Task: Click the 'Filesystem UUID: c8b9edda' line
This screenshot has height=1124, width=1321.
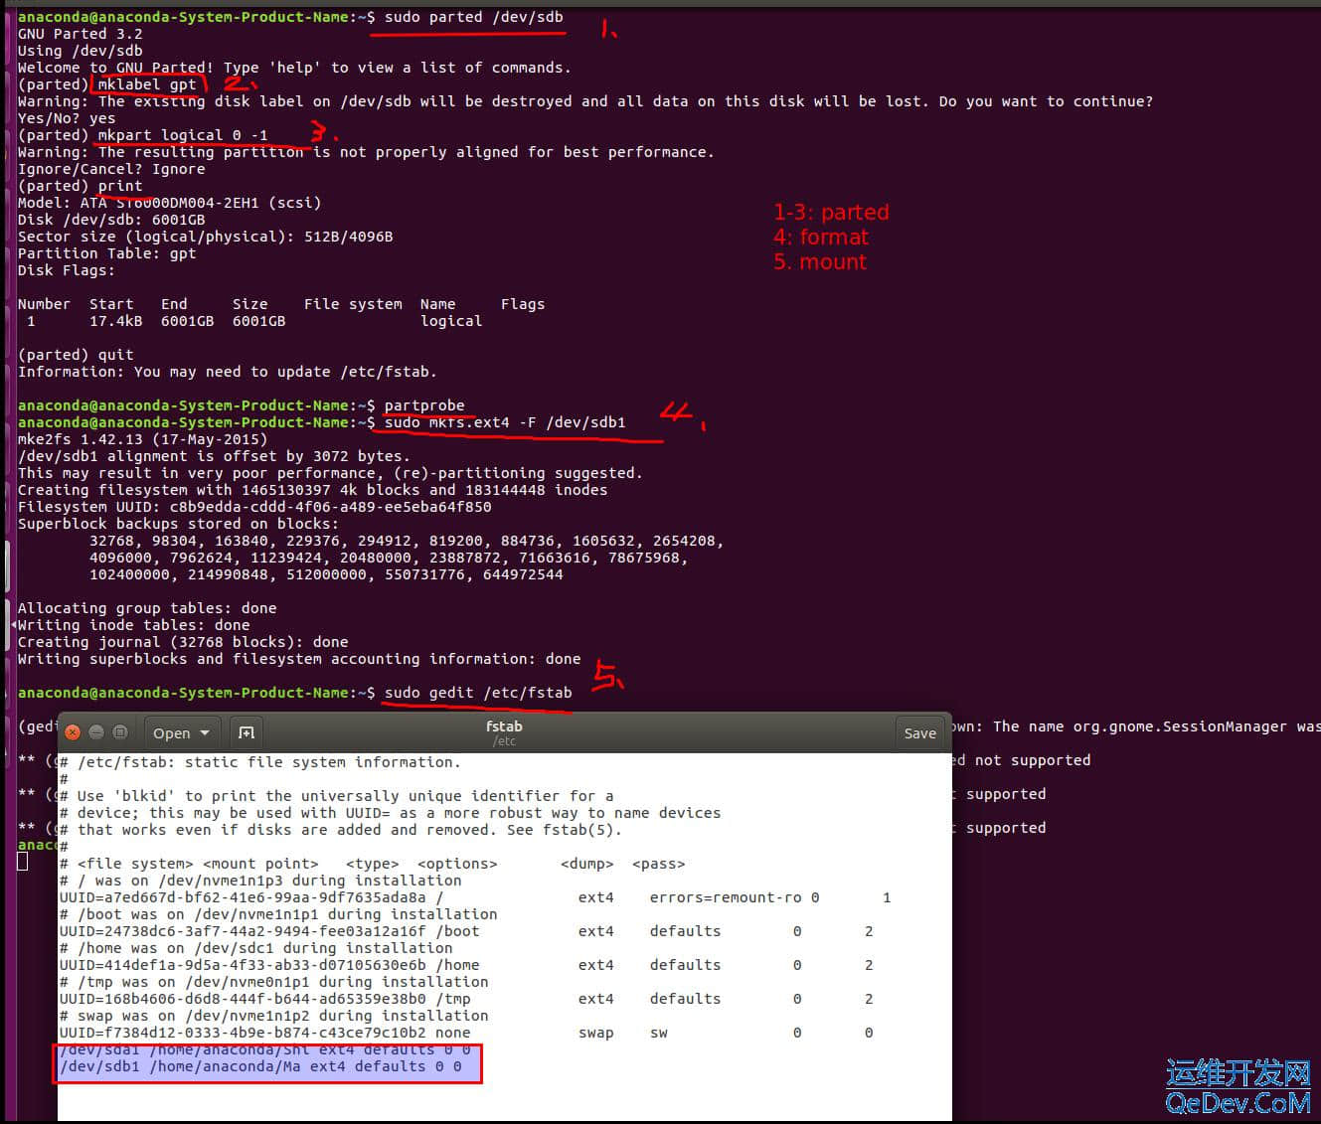Action: tap(254, 507)
